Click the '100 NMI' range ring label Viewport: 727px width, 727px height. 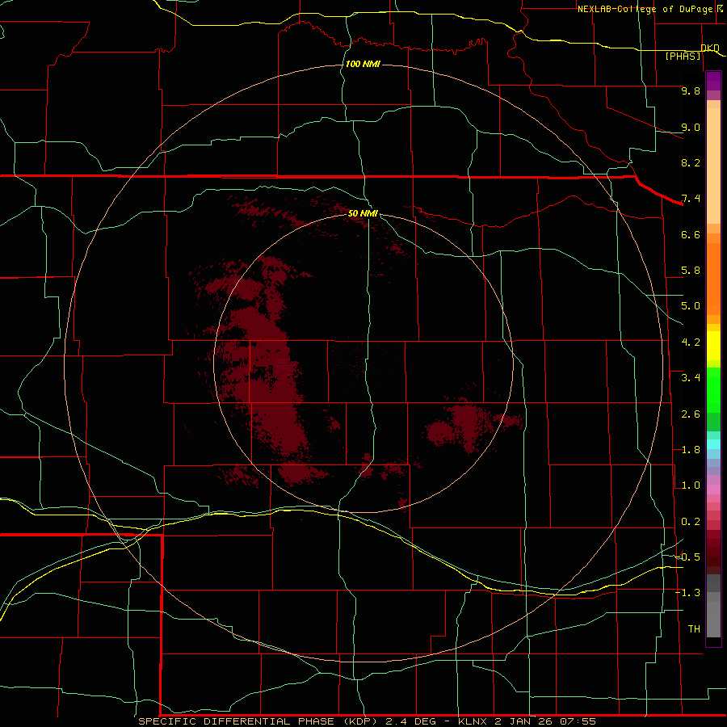[x=363, y=64]
